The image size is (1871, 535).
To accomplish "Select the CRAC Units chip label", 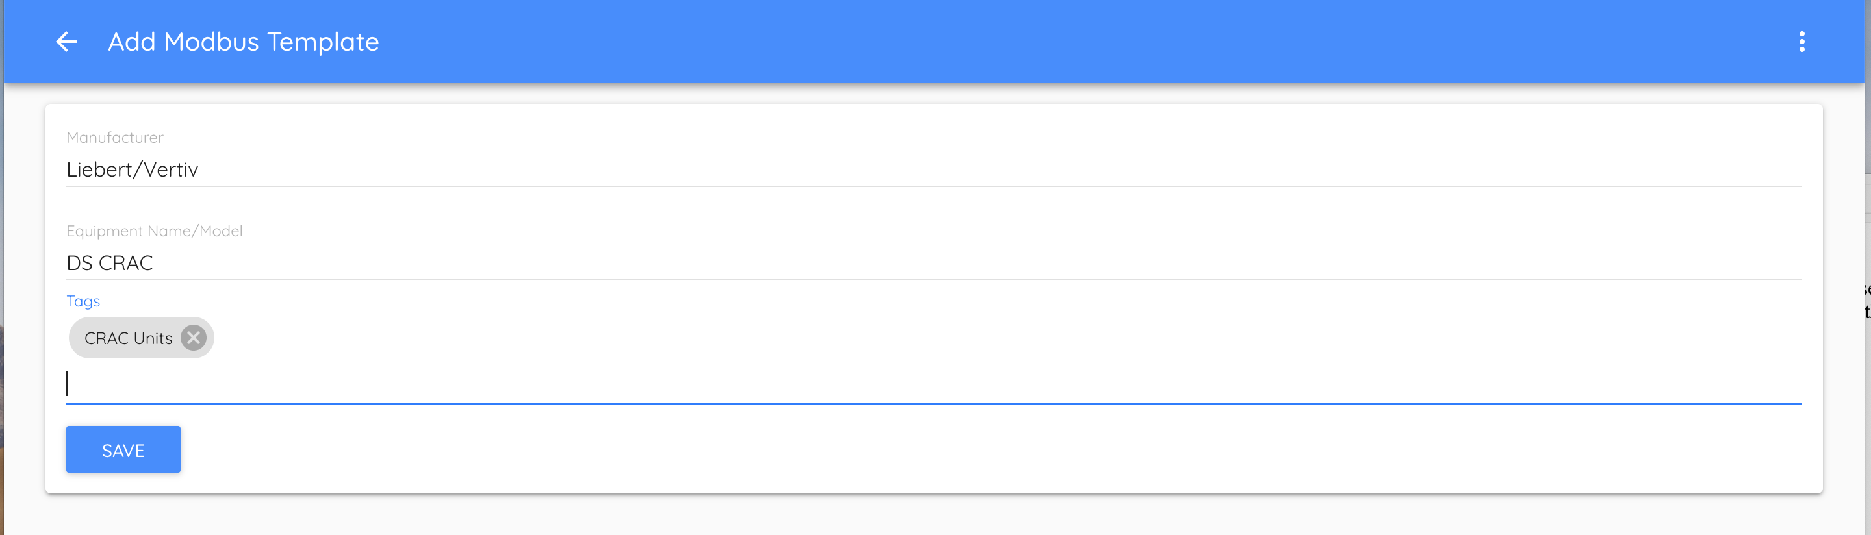I will 128,338.
